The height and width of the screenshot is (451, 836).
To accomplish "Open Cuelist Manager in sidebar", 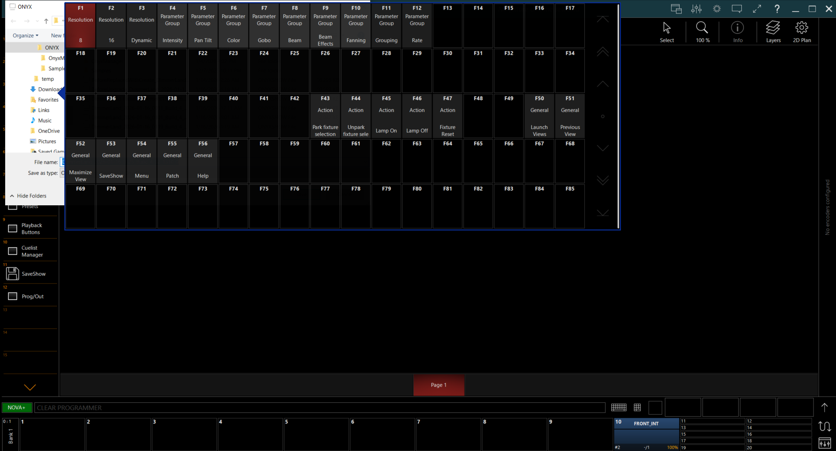I will point(30,251).
